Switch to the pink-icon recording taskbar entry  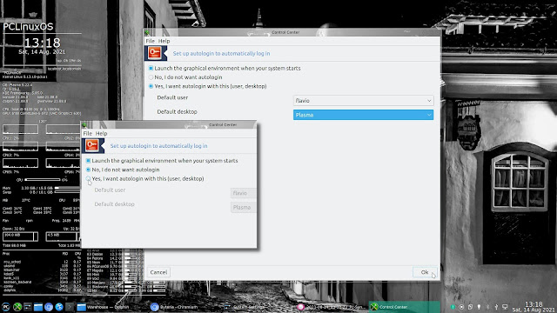pyautogui.click(x=331, y=307)
